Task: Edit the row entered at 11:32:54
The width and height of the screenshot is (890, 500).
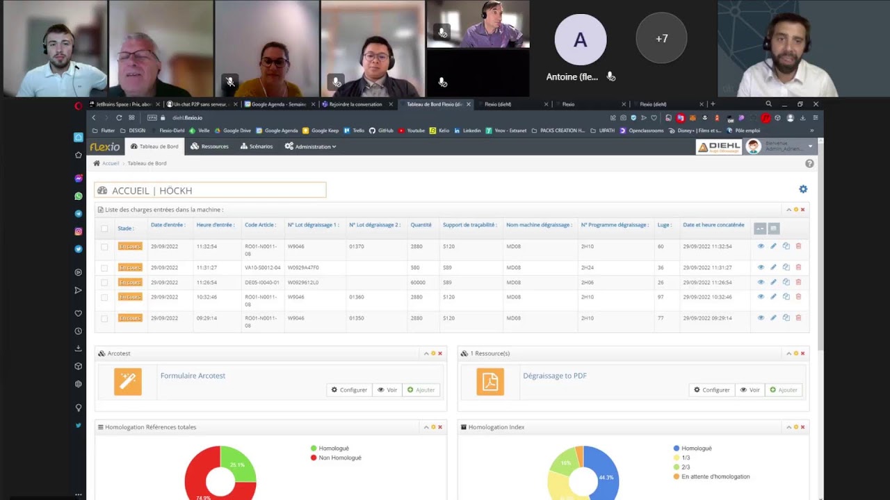Action: pos(773,247)
